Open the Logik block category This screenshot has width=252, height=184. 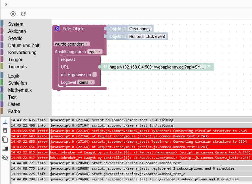[14, 76]
